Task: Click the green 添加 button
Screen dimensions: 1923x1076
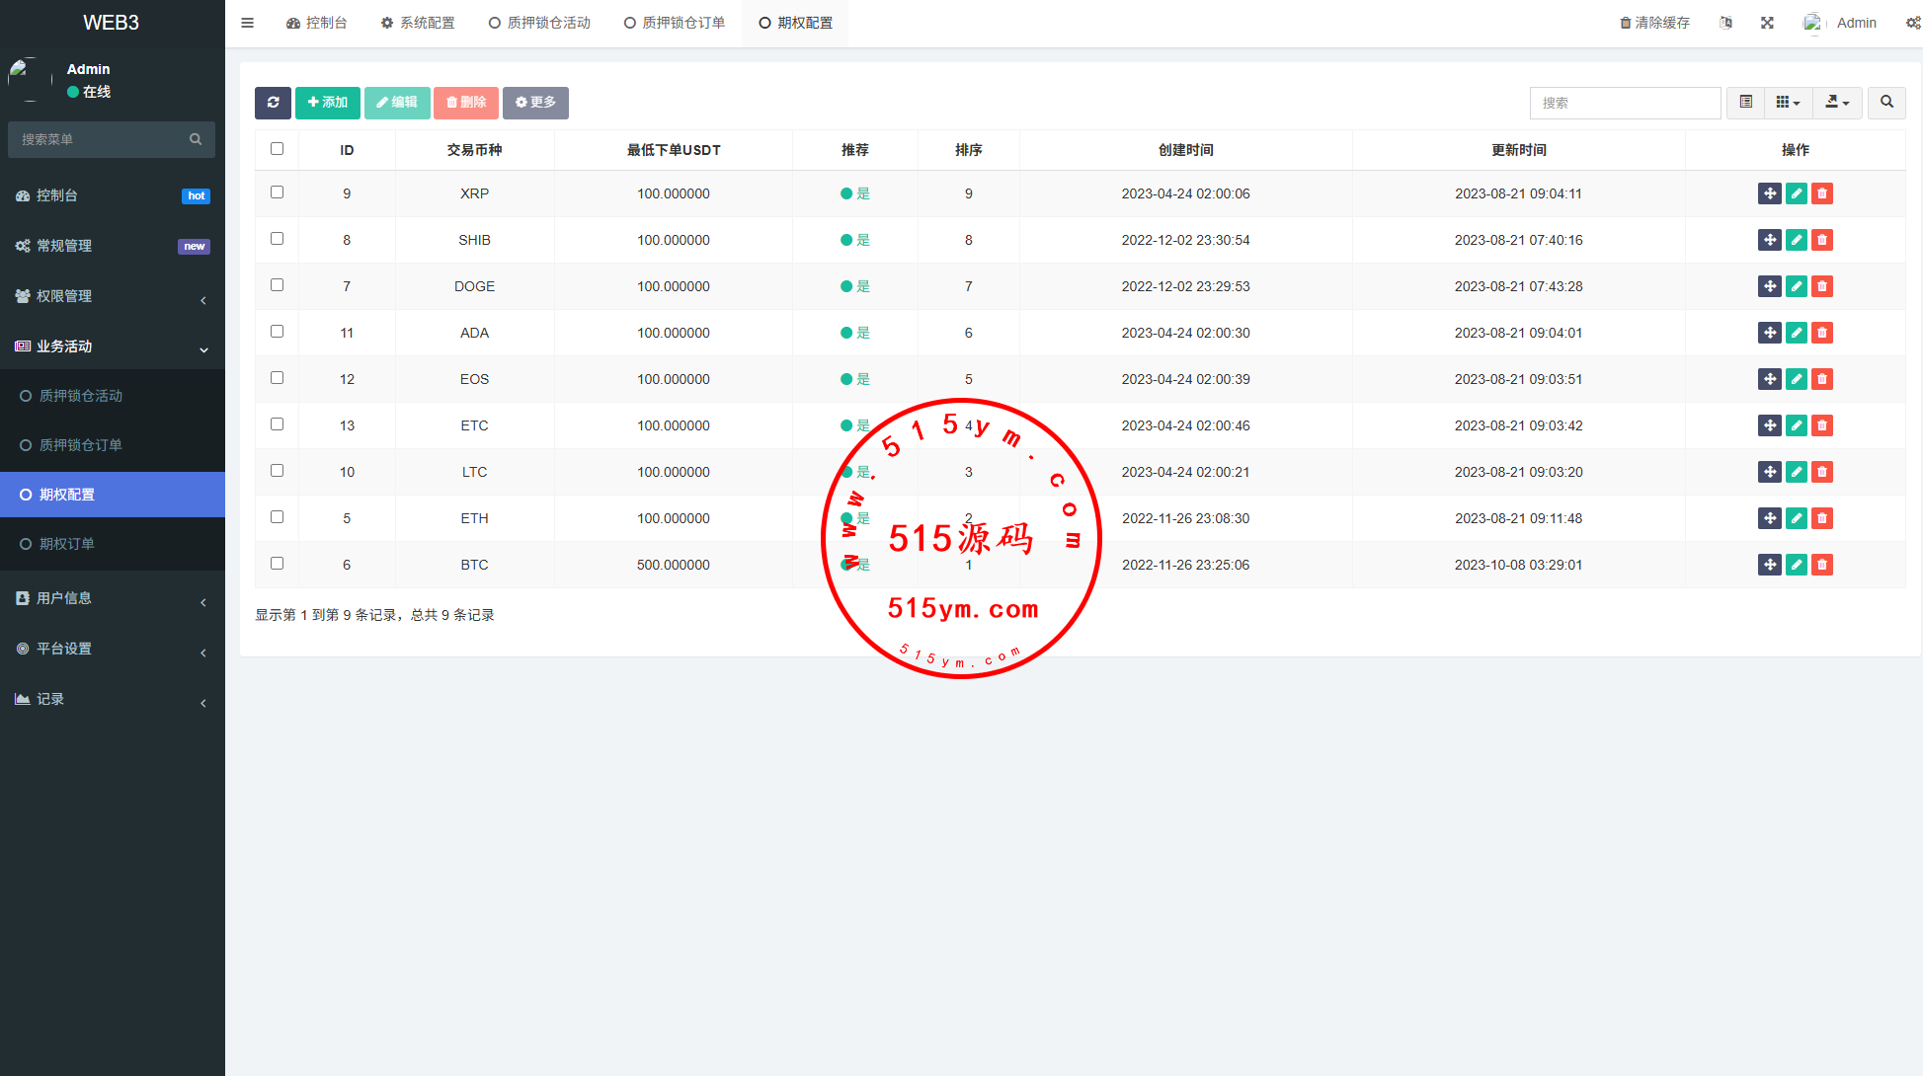Action: tap(328, 103)
